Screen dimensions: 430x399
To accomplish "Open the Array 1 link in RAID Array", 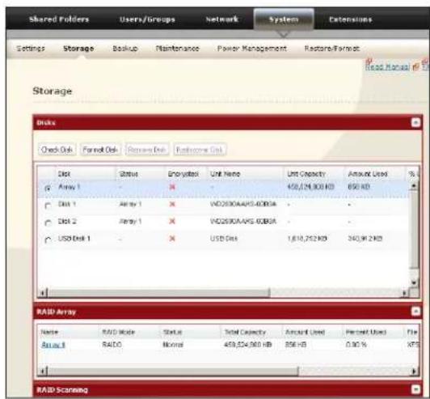I will click(x=53, y=345).
